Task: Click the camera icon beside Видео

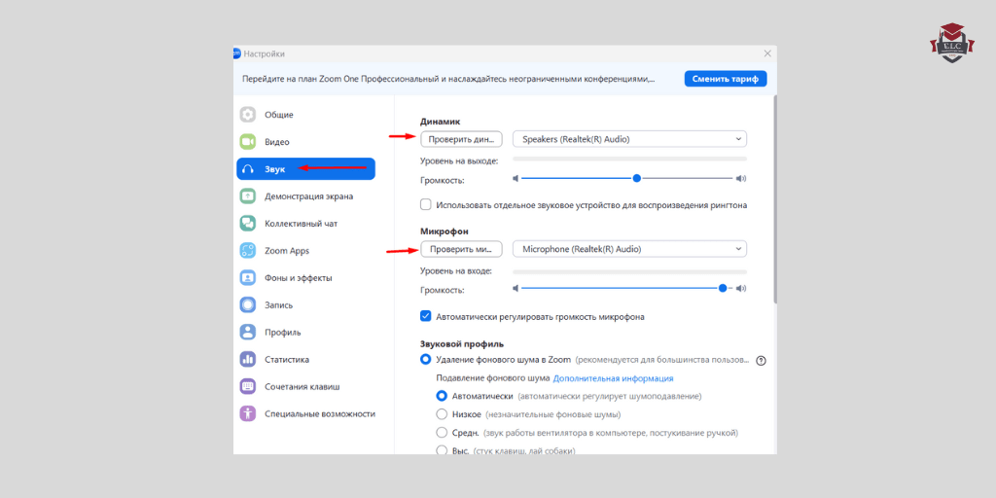Action: coord(248,142)
